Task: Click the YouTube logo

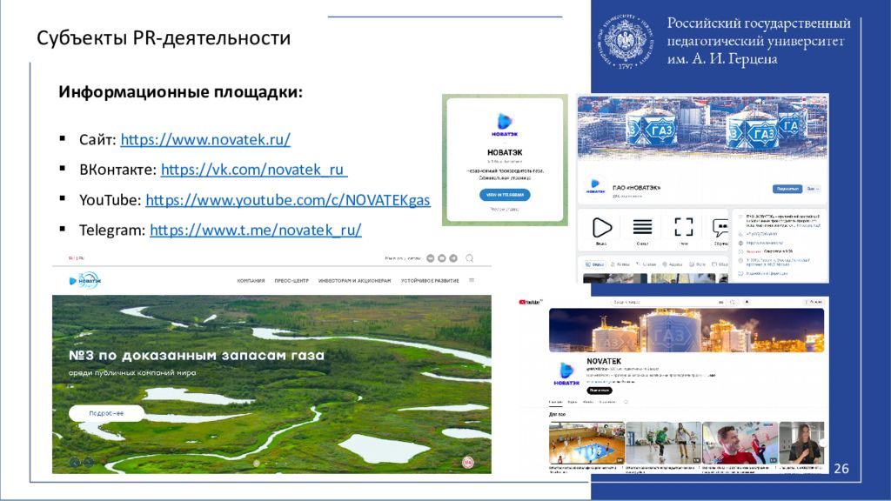Action: 530,302
